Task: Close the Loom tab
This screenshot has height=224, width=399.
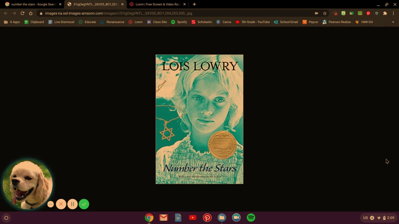Action: point(185,4)
